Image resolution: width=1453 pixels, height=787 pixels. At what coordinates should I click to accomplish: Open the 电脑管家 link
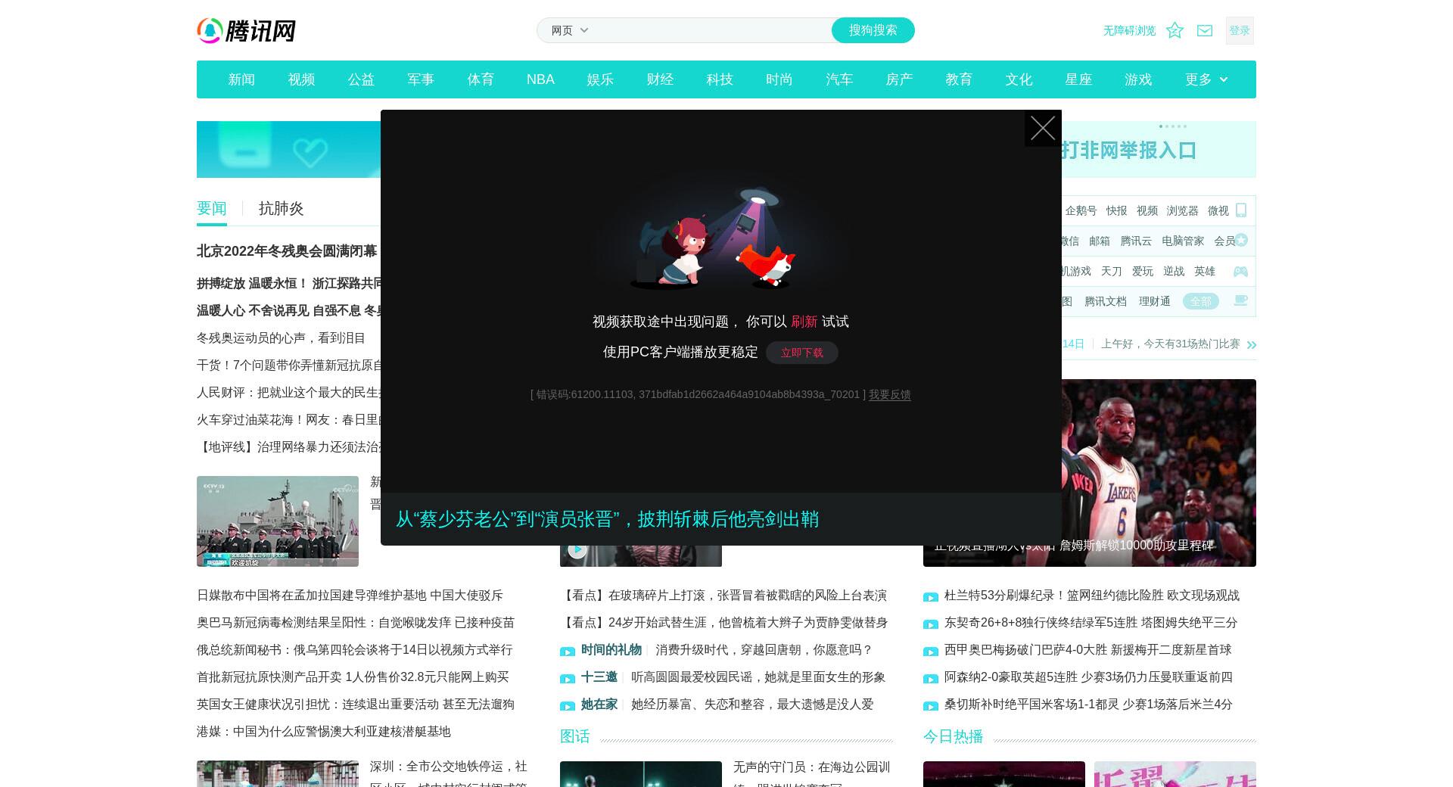1183,241
